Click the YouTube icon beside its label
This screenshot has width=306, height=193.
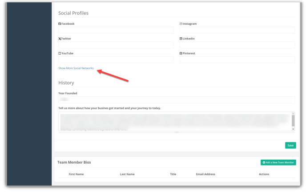[60, 53]
